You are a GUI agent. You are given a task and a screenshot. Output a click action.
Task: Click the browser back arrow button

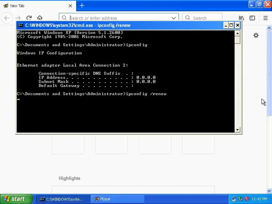7,18
